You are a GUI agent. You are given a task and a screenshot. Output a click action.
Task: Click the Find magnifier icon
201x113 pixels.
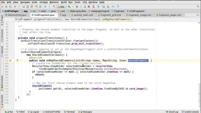point(36,7)
